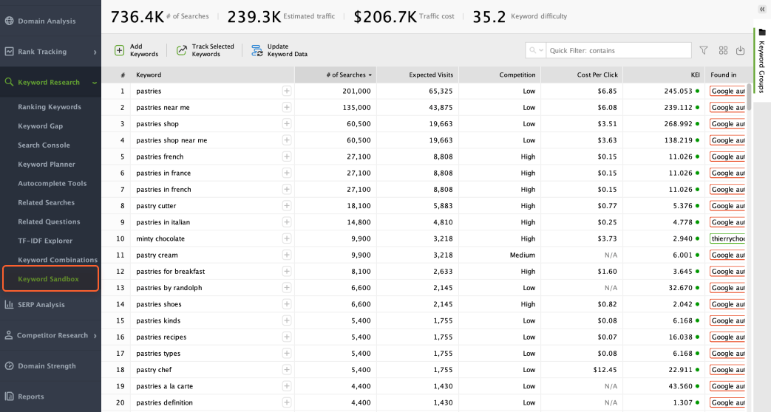Open the Keyword Gap menu item

coord(41,126)
